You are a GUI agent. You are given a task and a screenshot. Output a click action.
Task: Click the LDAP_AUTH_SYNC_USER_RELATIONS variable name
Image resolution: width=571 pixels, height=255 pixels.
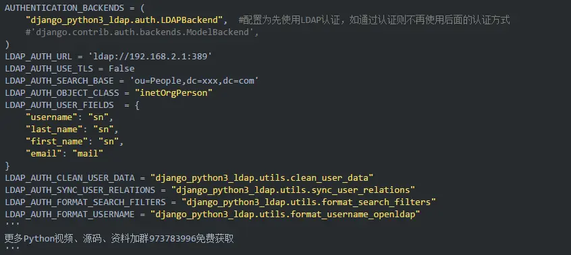click(x=80, y=190)
